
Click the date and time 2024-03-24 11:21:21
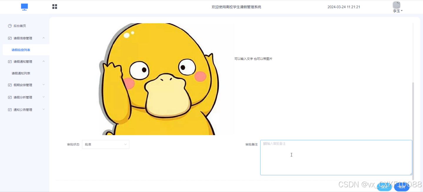click(344, 7)
